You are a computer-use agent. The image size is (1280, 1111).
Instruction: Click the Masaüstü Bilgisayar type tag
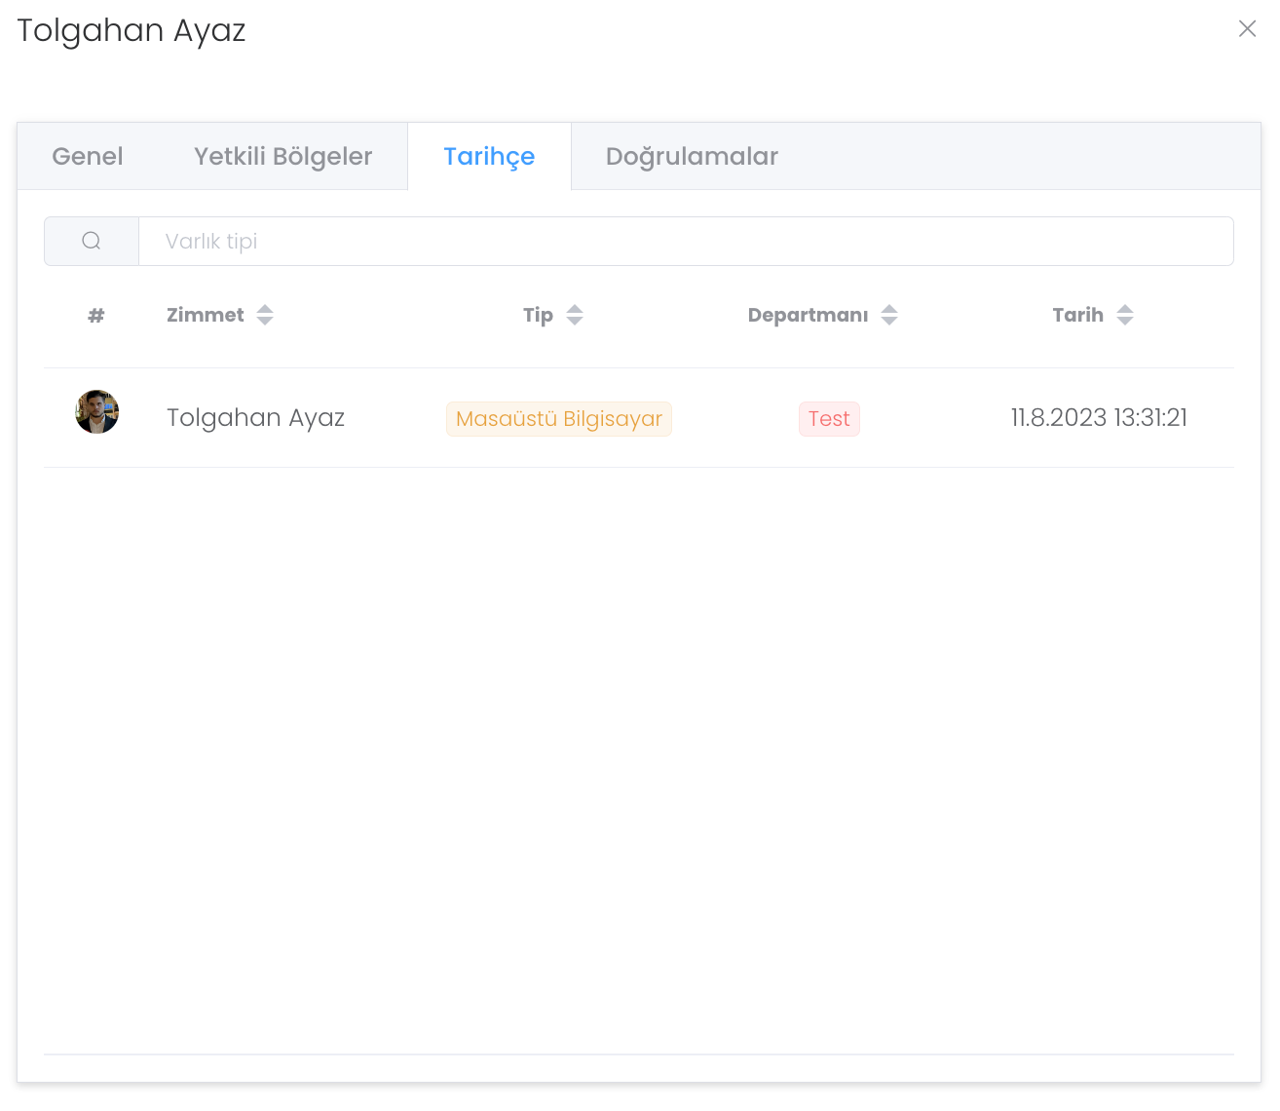(x=559, y=419)
